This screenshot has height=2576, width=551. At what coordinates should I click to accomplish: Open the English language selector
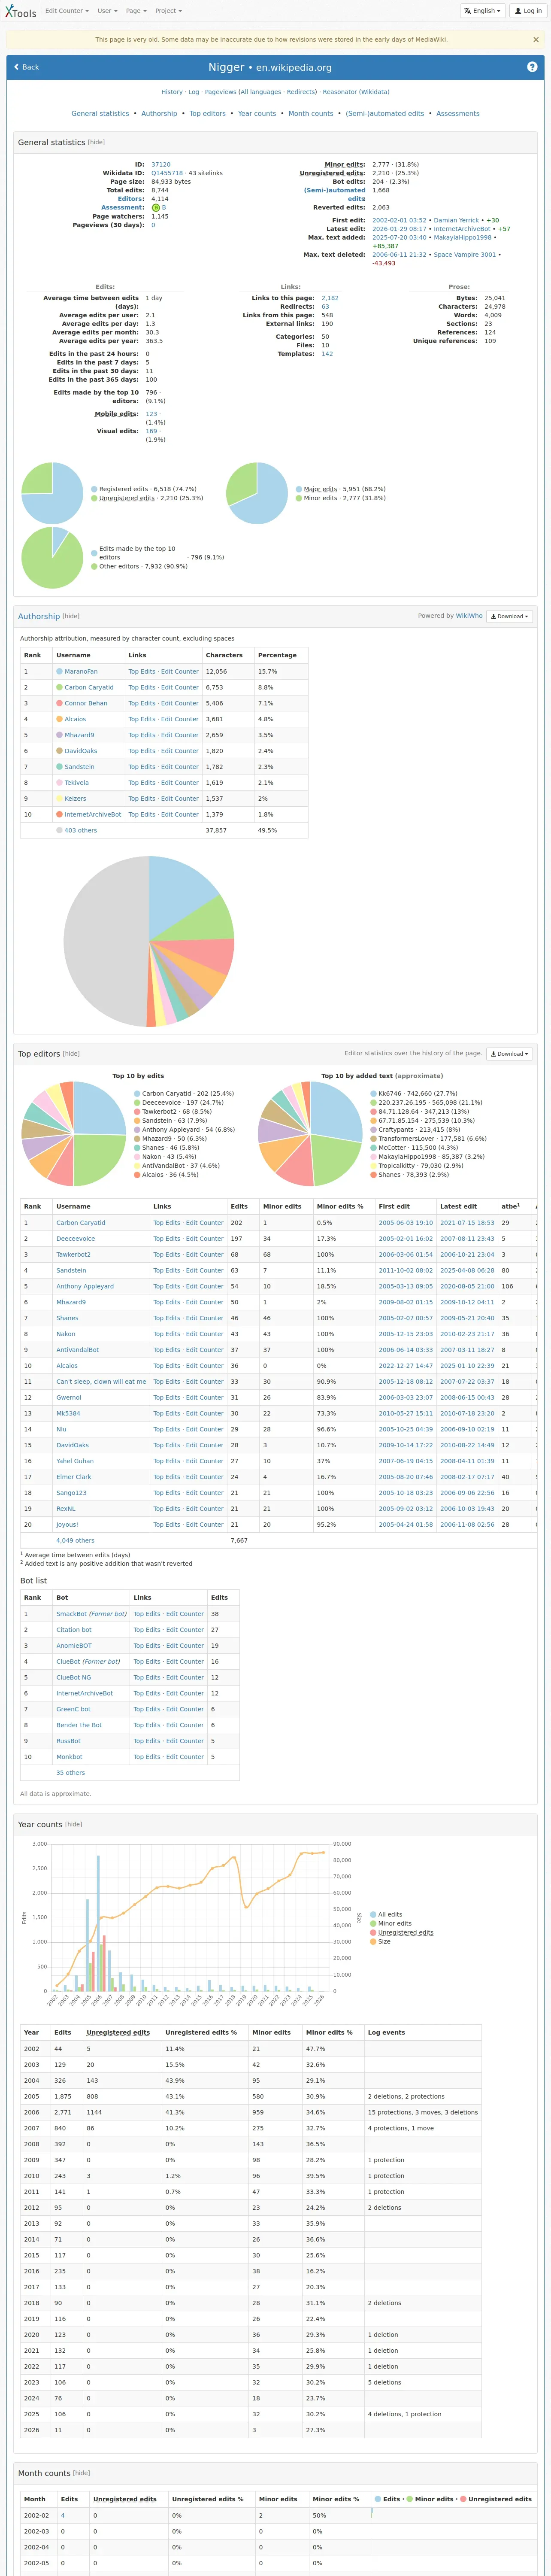tap(482, 11)
